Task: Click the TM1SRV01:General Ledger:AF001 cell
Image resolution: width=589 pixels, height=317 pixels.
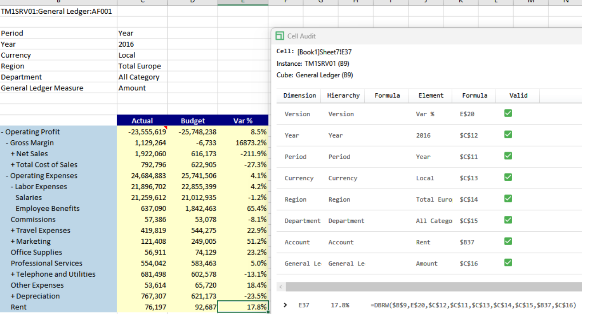Action: tap(59, 11)
